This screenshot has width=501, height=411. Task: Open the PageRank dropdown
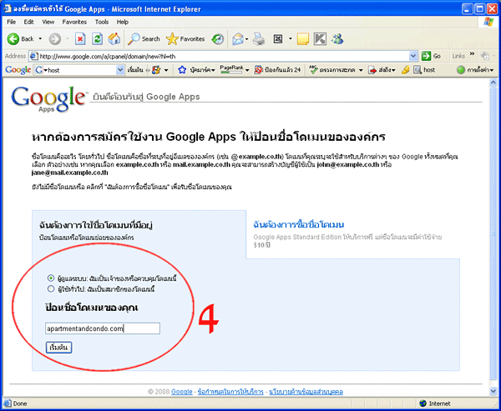[x=247, y=71]
